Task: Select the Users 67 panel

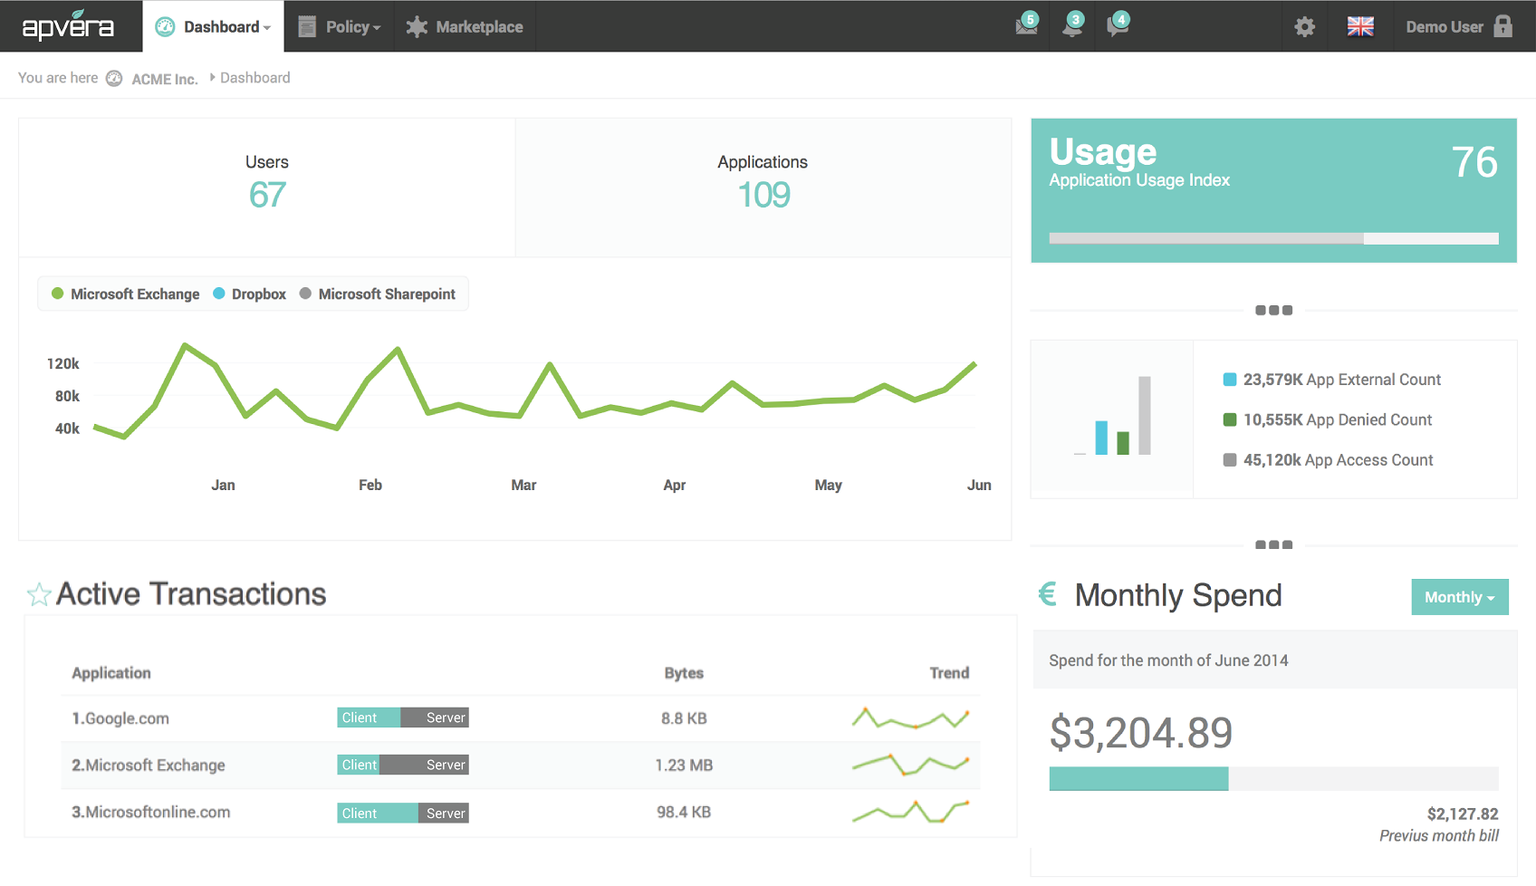Action: pyautogui.click(x=267, y=188)
